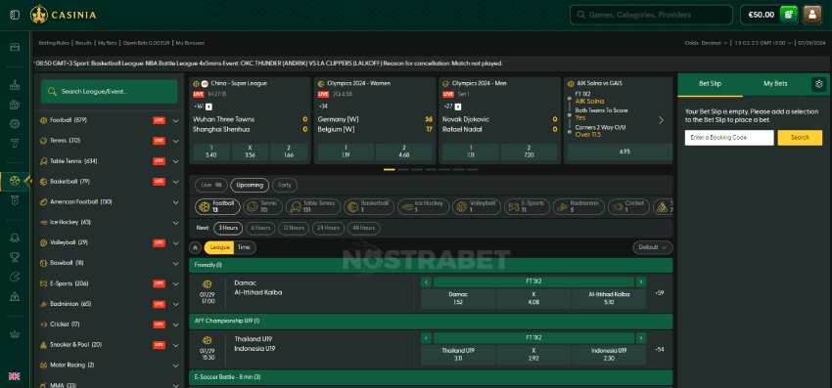
Task: Click yellow Search booking code button
Action: 800,138
